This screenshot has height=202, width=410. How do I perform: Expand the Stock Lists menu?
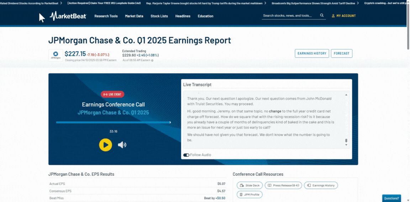point(159,16)
